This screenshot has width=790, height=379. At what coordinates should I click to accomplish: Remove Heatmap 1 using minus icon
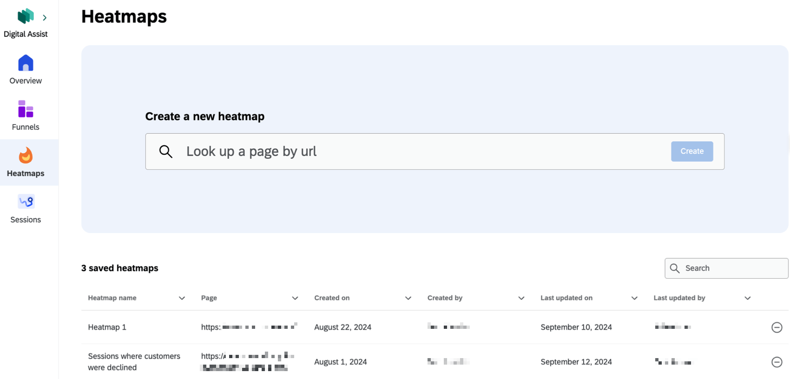click(777, 327)
